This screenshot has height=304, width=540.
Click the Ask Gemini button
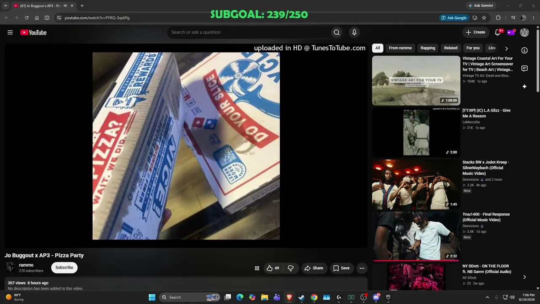pyautogui.click(x=481, y=6)
